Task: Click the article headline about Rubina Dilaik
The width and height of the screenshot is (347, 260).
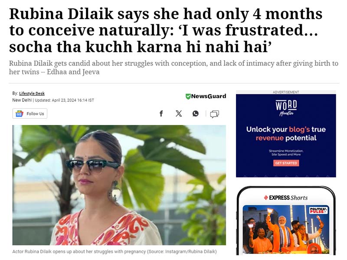Action: [x=166, y=30]
